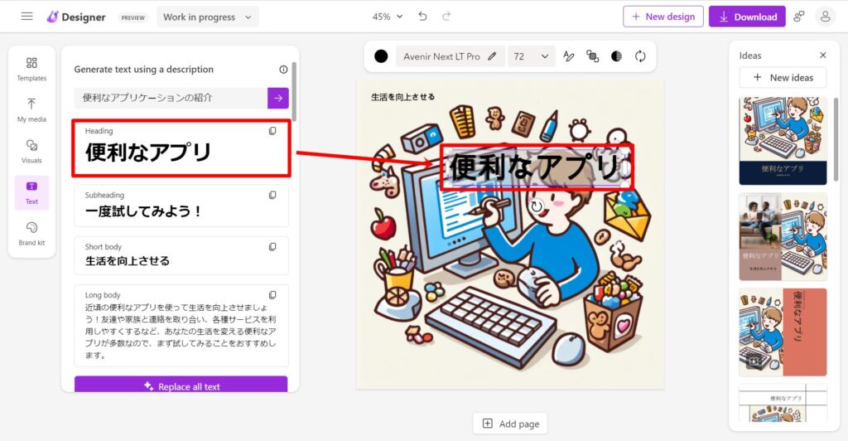Copy the Long body text

tap(272, 295)
